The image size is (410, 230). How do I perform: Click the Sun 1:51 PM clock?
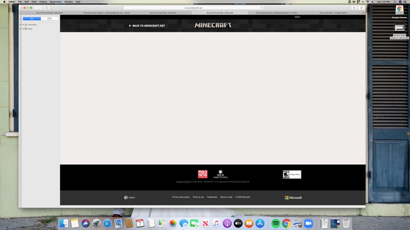(383, 2)
